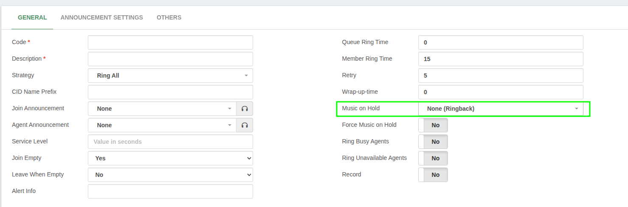Turn on the Ring Unavailable Agents switch
Viewport: 628px width, 207px height.
433,158
